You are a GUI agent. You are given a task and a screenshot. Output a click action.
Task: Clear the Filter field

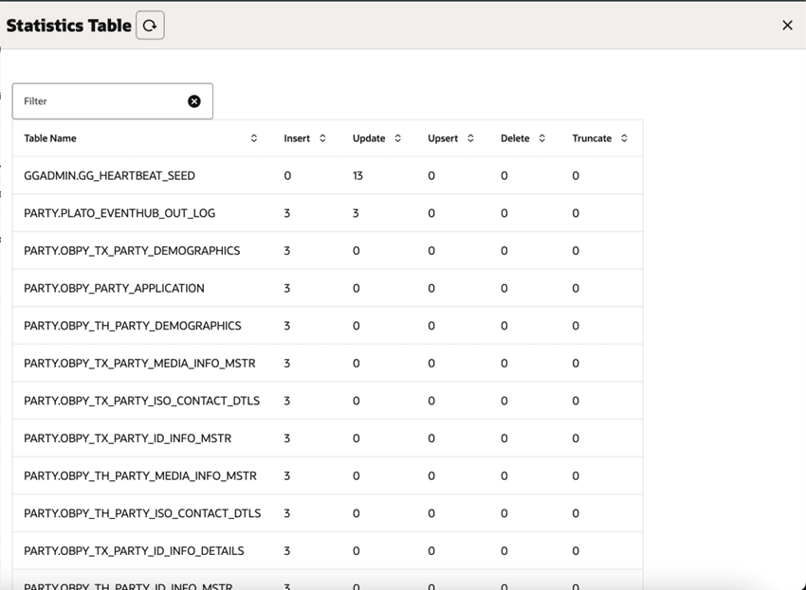pyautogui.click(x=194, y=101)
